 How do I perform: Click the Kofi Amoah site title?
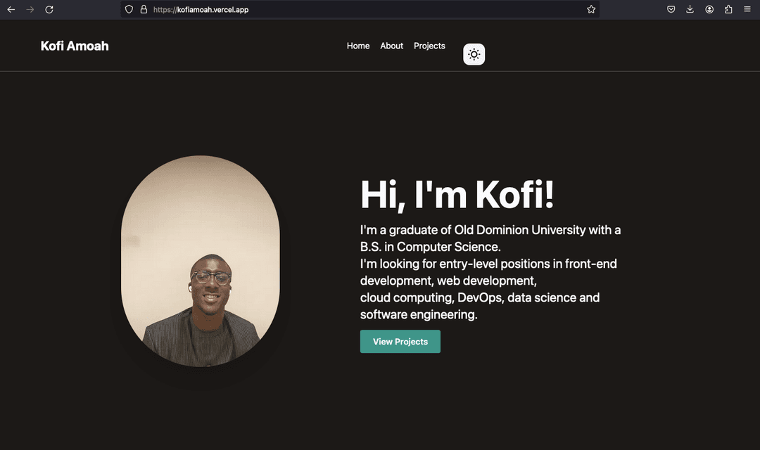(75, 46)
